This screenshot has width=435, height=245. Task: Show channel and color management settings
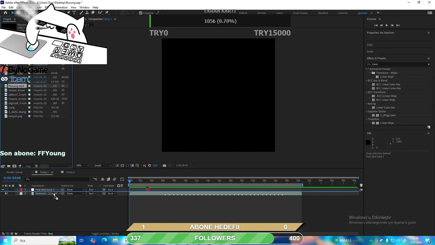tap(144, 165)
